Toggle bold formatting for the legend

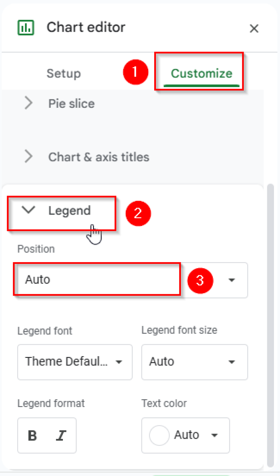point(32,435)
